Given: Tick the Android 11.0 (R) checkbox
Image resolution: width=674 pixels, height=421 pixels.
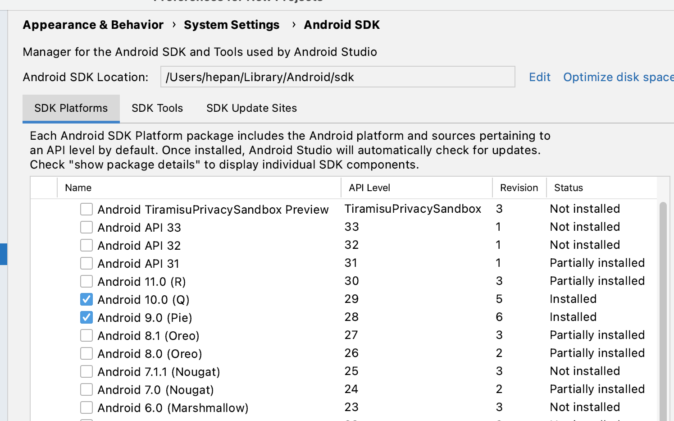Looking at the screenshot, I should (x=87, y=281).
